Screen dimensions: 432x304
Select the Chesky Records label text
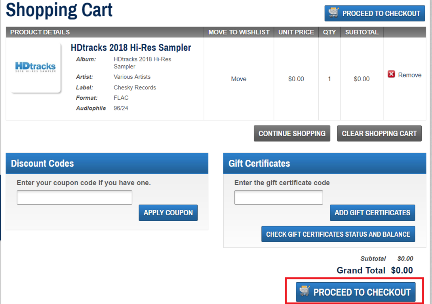(x=135, y=87)
